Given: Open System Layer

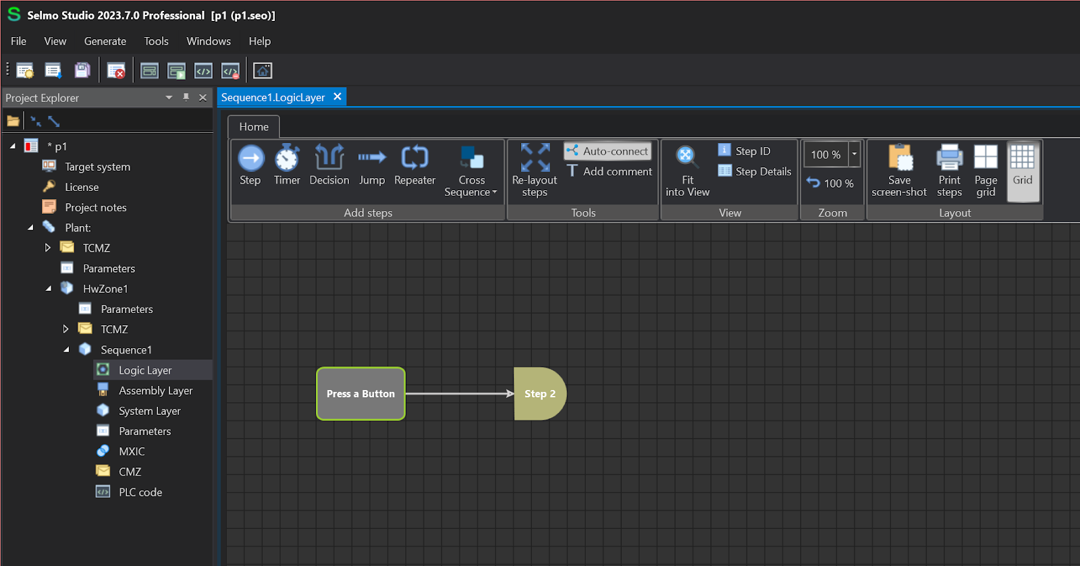Looking at the screenshot, I should pos(149,411).
